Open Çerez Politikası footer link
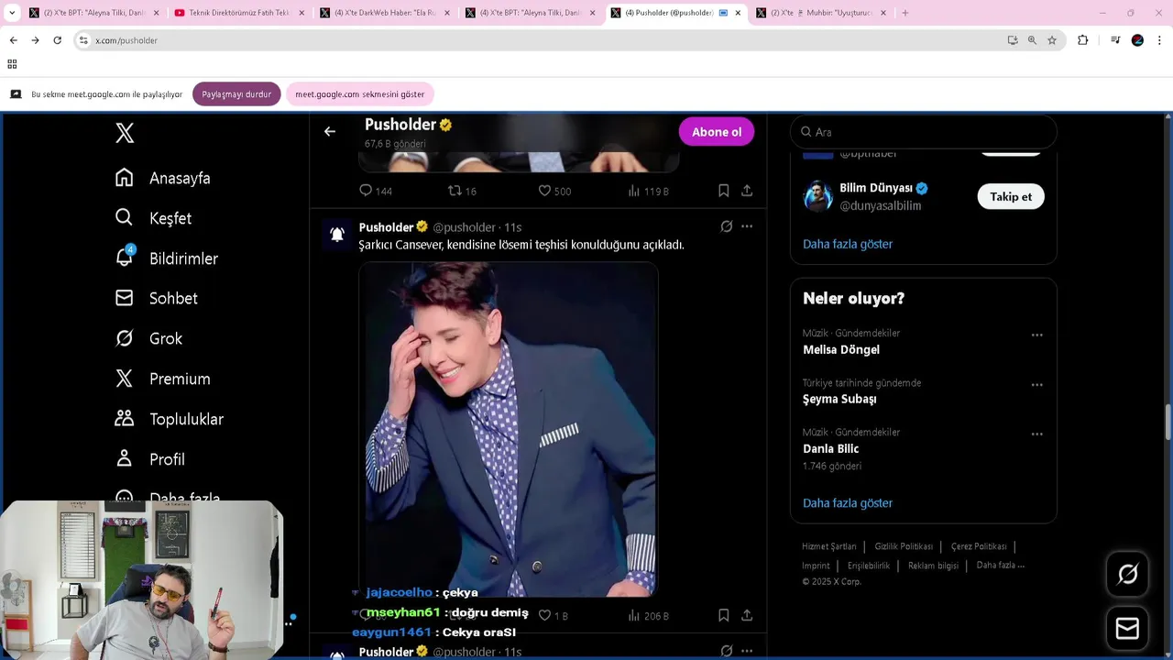This screenshot has height=660, width=1173. 979,546
